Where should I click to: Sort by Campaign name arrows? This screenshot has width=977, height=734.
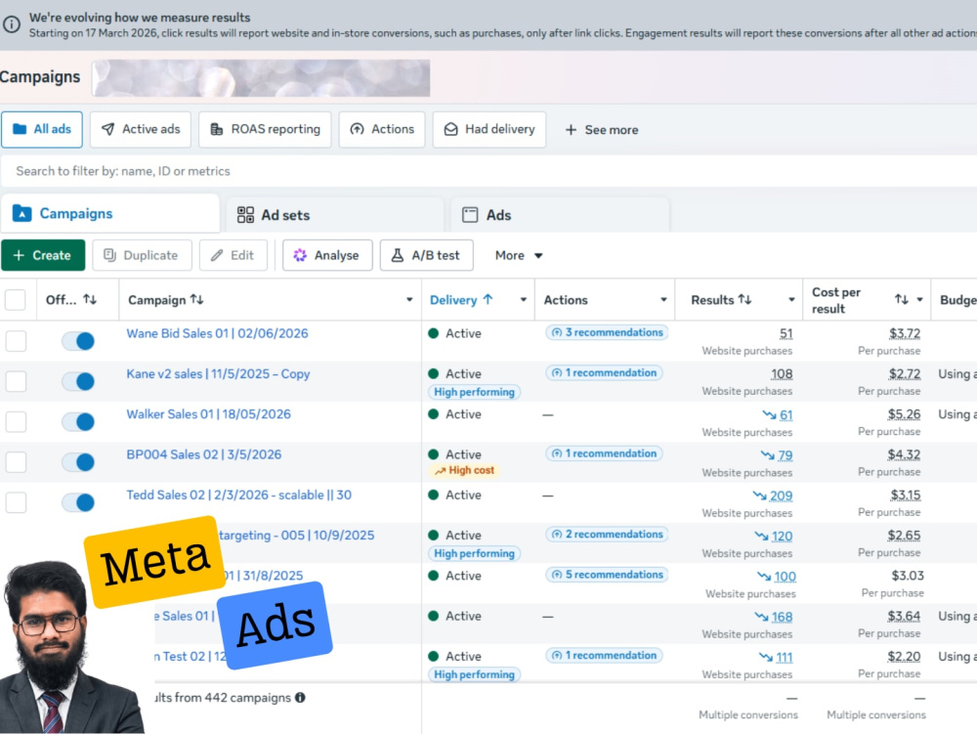point(197,300)
